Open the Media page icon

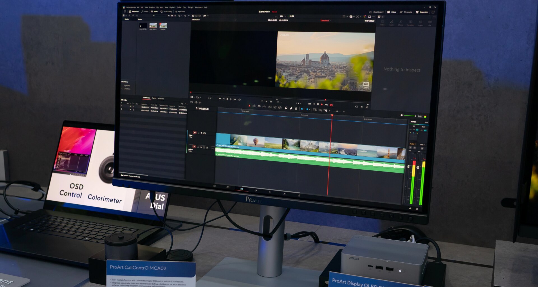(x=214, y=186)
